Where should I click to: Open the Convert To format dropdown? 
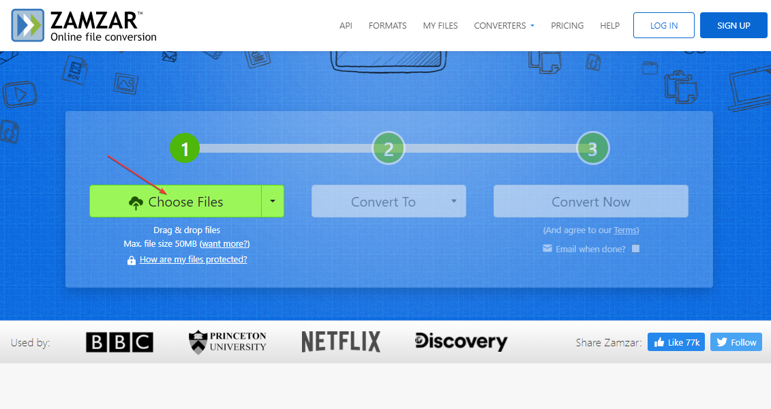pyautogui.click(x=389, y=202)
